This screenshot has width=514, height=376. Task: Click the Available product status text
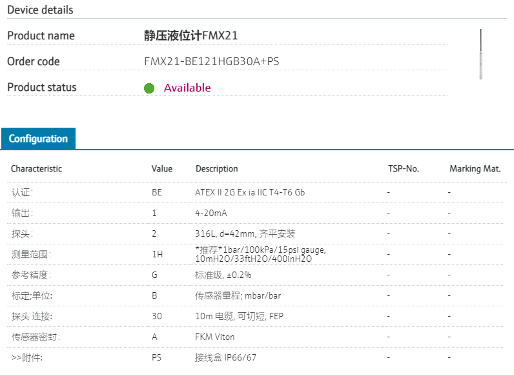pyautogui.click(x=187, y=88)
